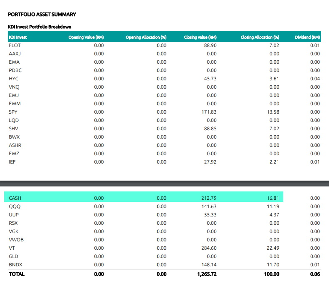Click the Closing Allocation (%) column header

pos(260,37)
